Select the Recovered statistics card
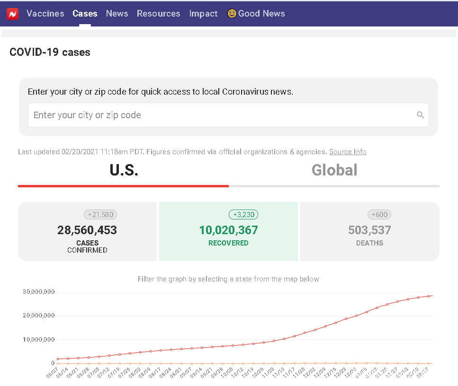This screenshot has width=458, height=386. [x=228, y=232]
